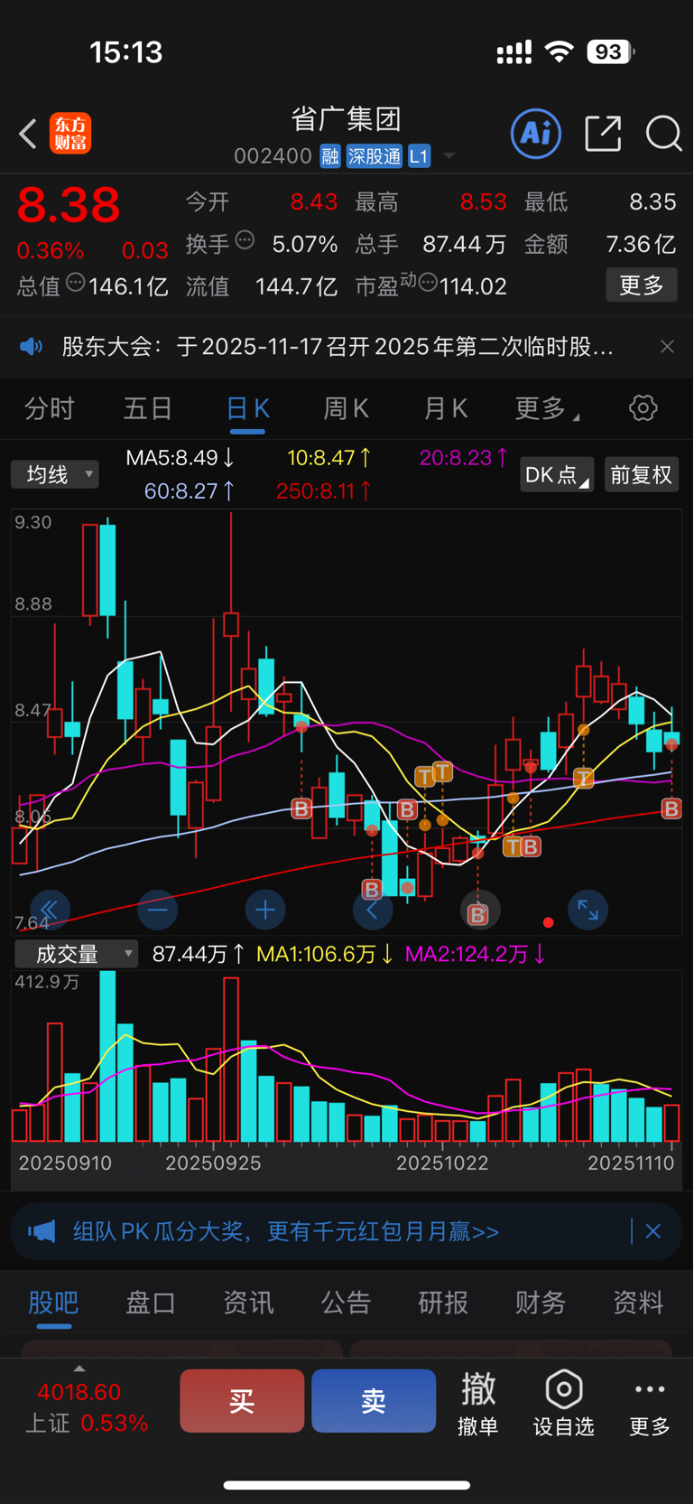Open the 均线 indicator dropdown
The height and width of the screenshot is (1504, 694).
(x=55, y=474)
